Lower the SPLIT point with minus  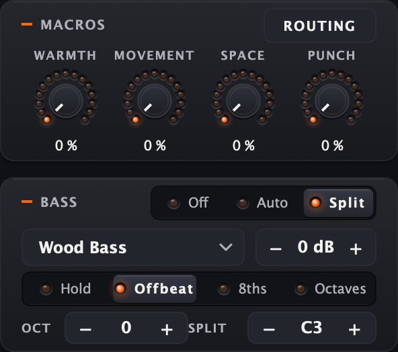269,329
